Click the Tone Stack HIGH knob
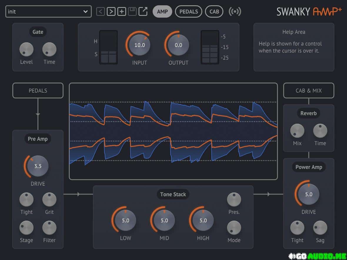This screenshot has width=347, height=260. coord(203,220)
